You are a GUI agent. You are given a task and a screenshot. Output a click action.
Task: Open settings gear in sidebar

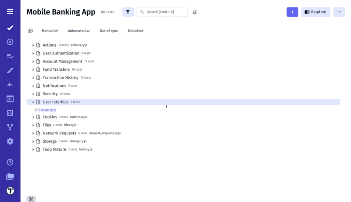[x=10, y=141]
